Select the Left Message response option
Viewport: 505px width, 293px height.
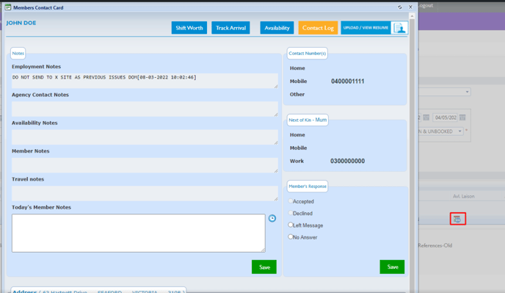click(x=291, y=225)
